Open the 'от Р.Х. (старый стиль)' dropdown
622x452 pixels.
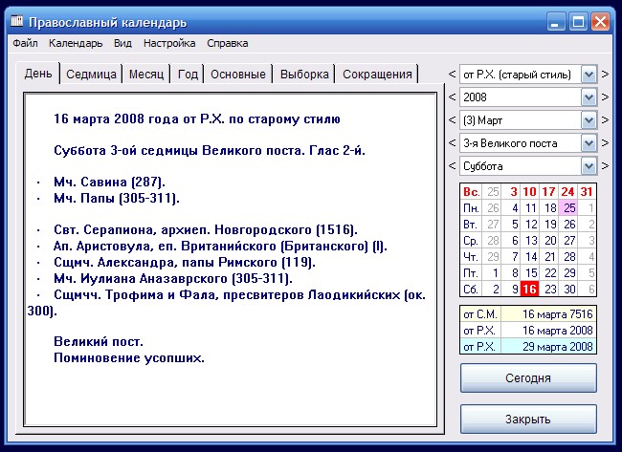589,75
